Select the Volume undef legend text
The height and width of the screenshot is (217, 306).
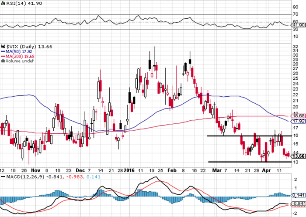[x=20, y=61]
